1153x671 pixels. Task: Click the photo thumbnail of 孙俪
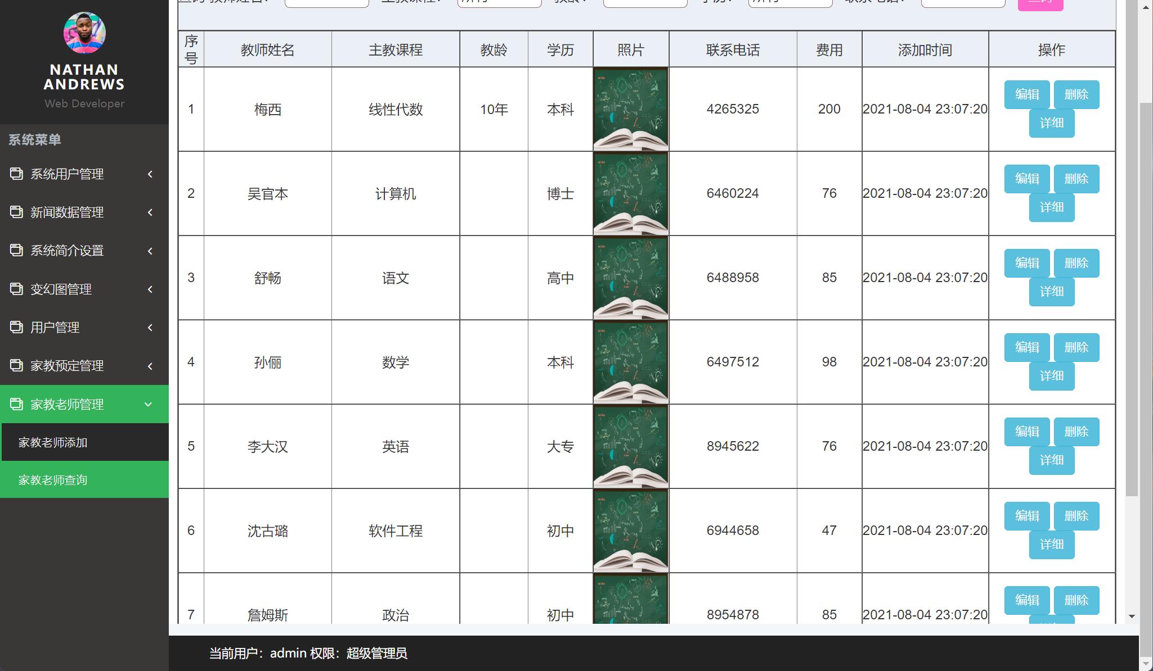tap(630, 362)
